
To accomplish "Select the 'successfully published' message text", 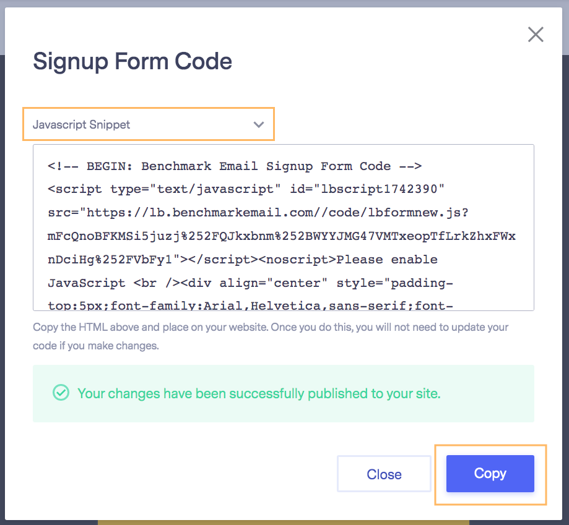I will pyautogui.click(x=259, y=393).
